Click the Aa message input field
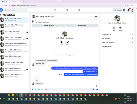This screenshot has width=137, height=104. coord(68,90)
